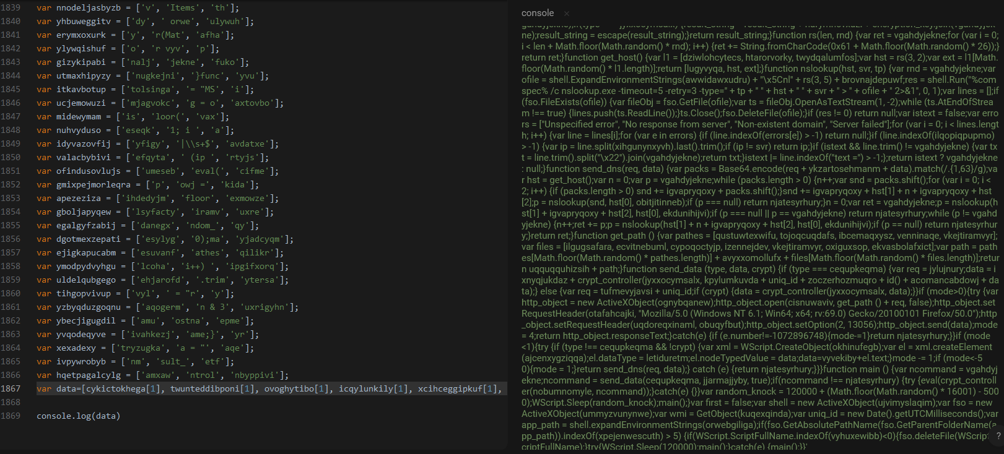Place cursor on hqetpagalcylg variable
The image size is (1004, 454).
pyautogui.click(x=89, y=375)
